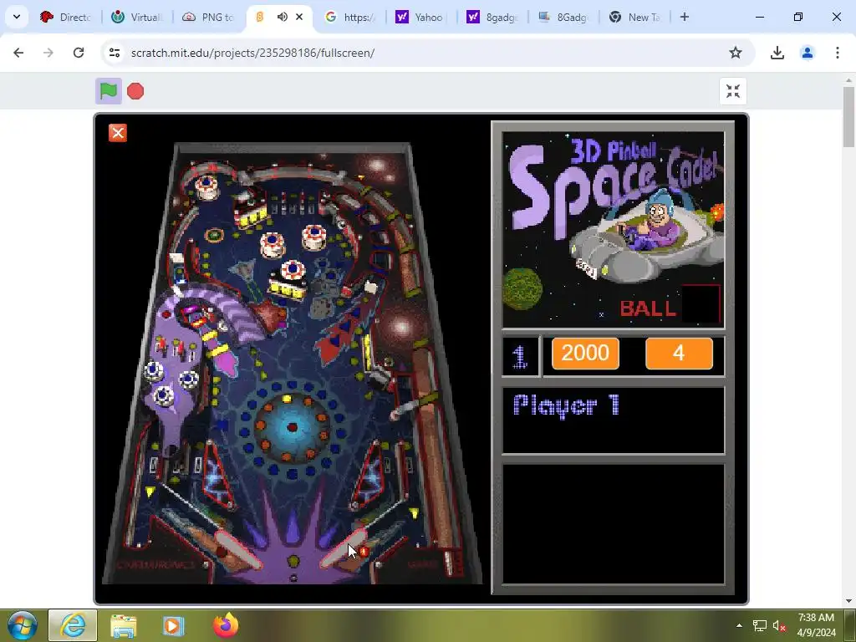Close the active Scratch tab
Screen dimensions: 856x642
click(299, 17)
